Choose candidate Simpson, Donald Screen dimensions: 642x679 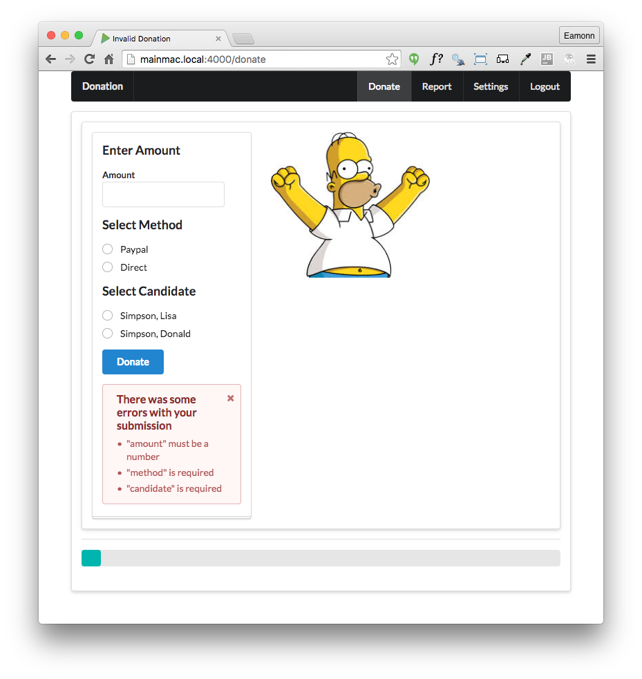tap(108, 334)
